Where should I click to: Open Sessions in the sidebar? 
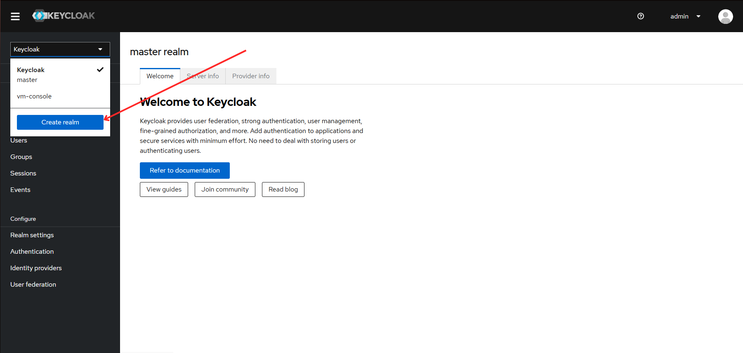pos(23,173)
